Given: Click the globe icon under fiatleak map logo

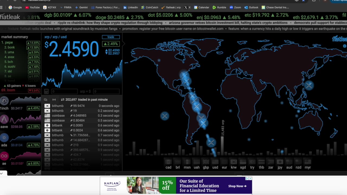Looking at the screenshot, I should click(x=345, y=46).
